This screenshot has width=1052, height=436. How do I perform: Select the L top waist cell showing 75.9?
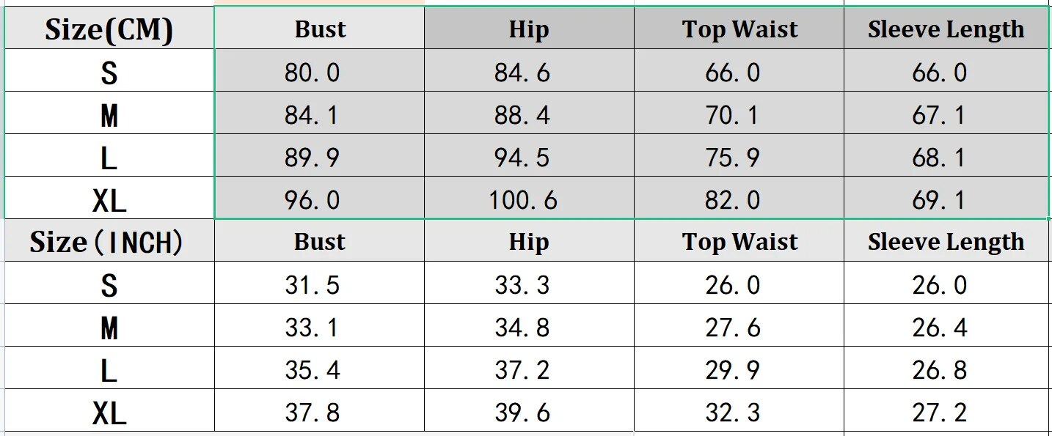pyautogui.click(x=732, y=158)
